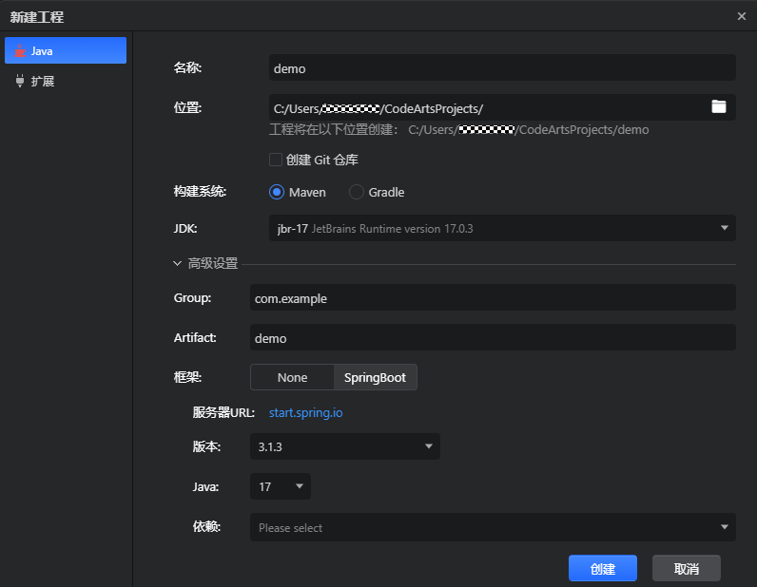Choose Gradle as the build system
The image size is (757, 587).
357,192
